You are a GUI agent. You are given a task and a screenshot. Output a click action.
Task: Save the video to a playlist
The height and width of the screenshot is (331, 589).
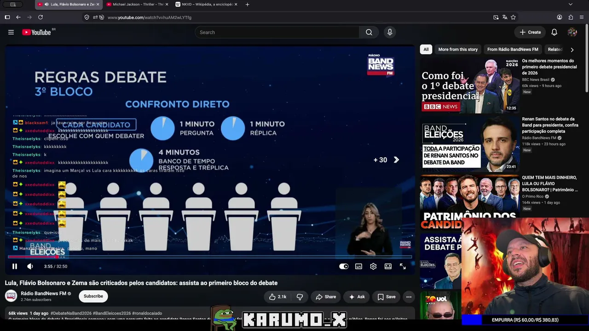tap(387, 297)
